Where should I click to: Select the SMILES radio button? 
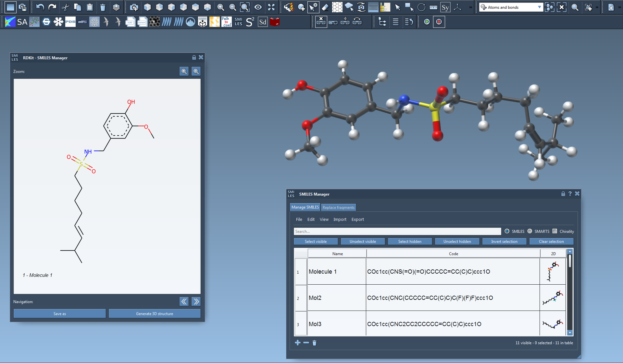[507, 231]
